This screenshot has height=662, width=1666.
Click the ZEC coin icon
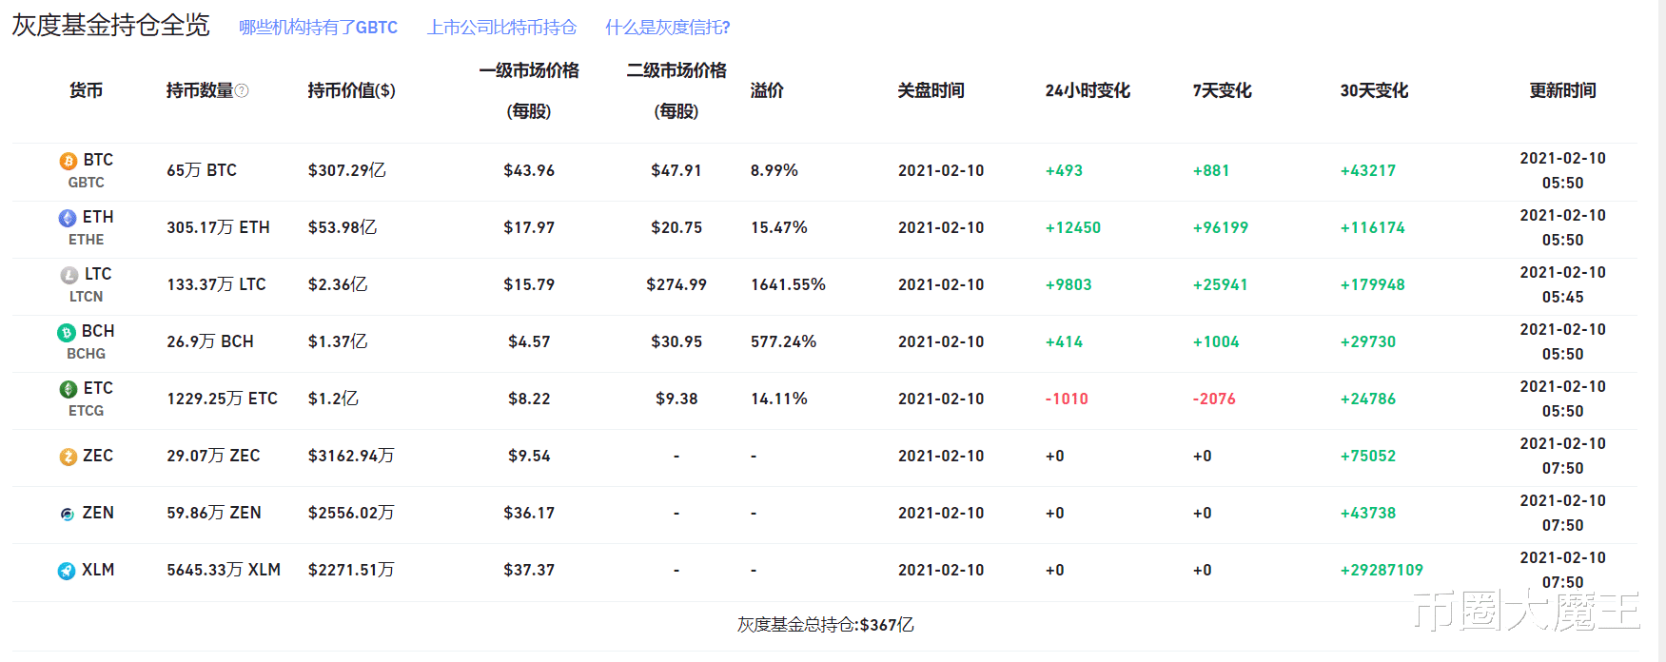click(69, 457)
